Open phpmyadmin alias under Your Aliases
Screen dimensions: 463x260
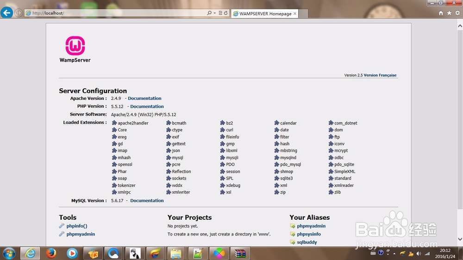coord(311,226)
